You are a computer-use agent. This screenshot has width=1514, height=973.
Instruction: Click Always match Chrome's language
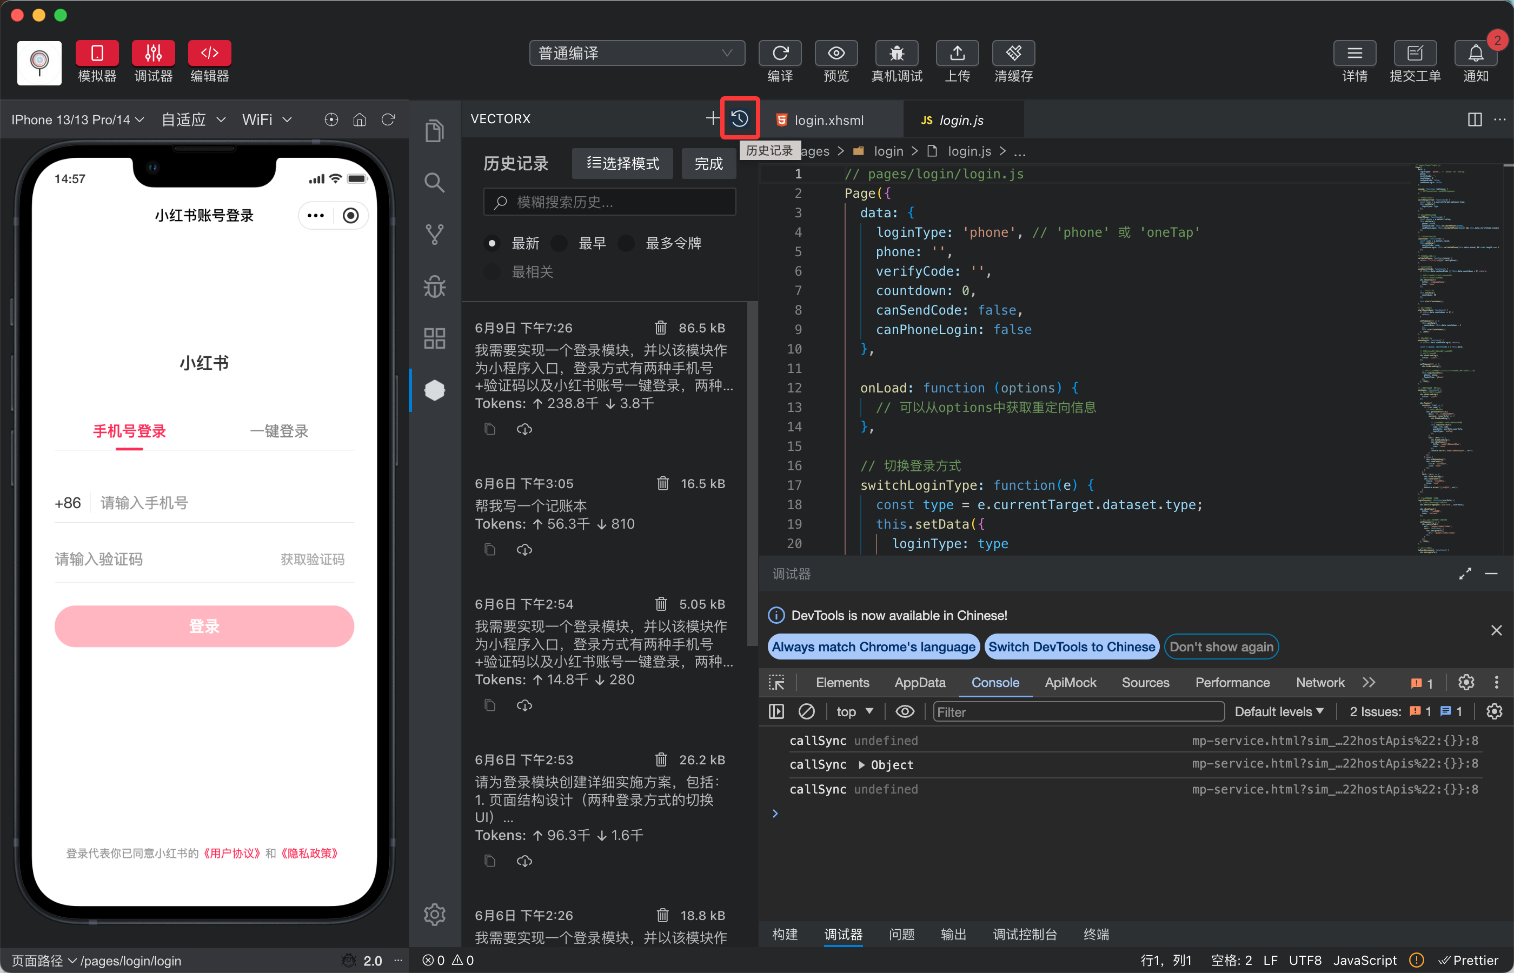[x=873, y=647]
